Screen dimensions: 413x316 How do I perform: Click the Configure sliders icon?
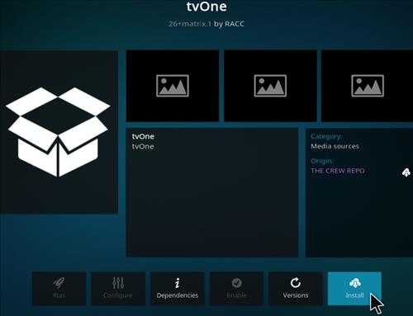tap(118, 283)
